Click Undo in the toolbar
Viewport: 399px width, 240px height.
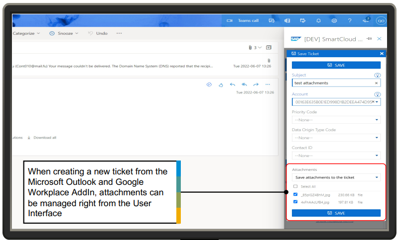point(98,33)
